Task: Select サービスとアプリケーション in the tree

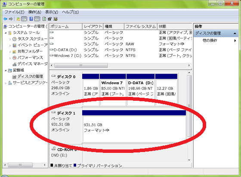Action: [x=28, y=83]
